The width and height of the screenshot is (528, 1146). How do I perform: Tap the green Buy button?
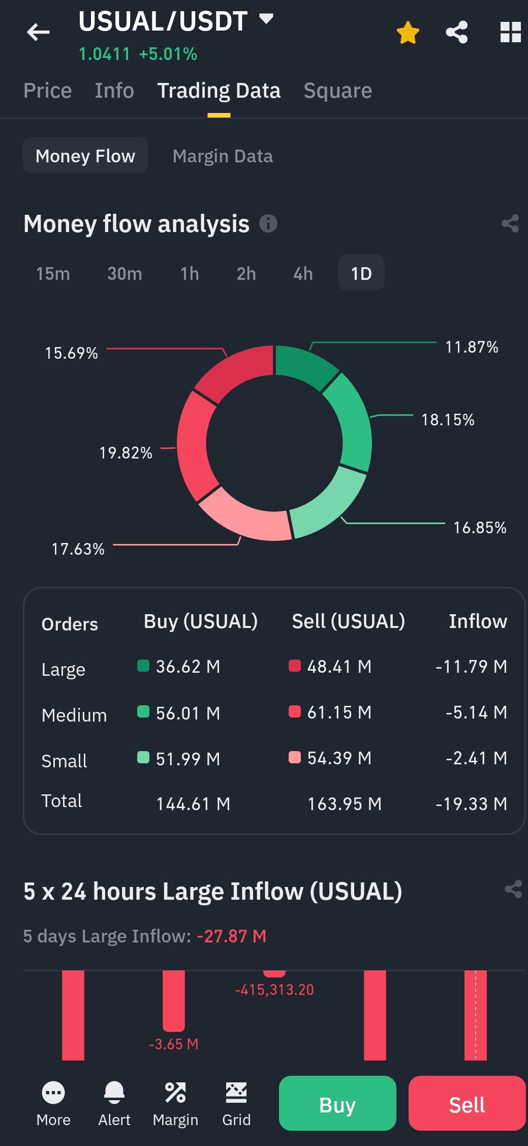(x=337, y=1104)
